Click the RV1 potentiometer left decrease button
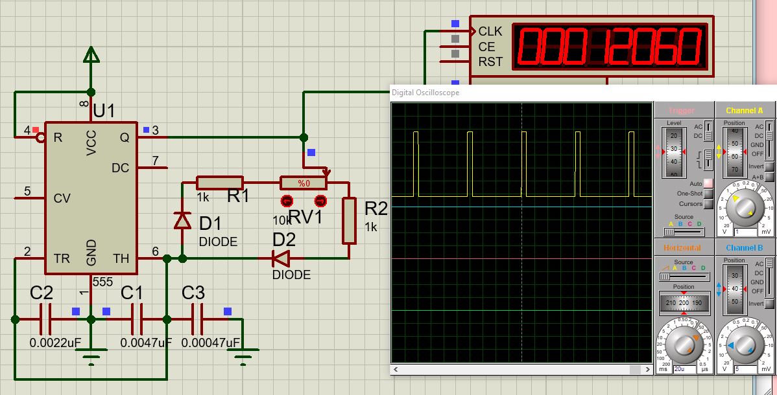Viewport: 777px width, 395px height. (285, 200)
